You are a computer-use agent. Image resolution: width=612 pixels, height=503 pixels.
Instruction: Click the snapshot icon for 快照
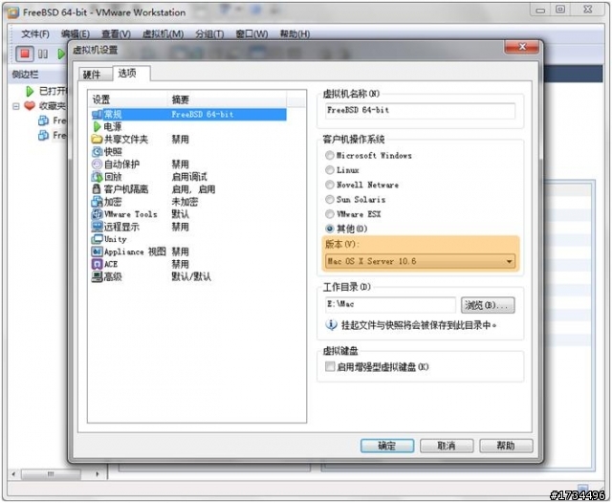pos(97,152)
